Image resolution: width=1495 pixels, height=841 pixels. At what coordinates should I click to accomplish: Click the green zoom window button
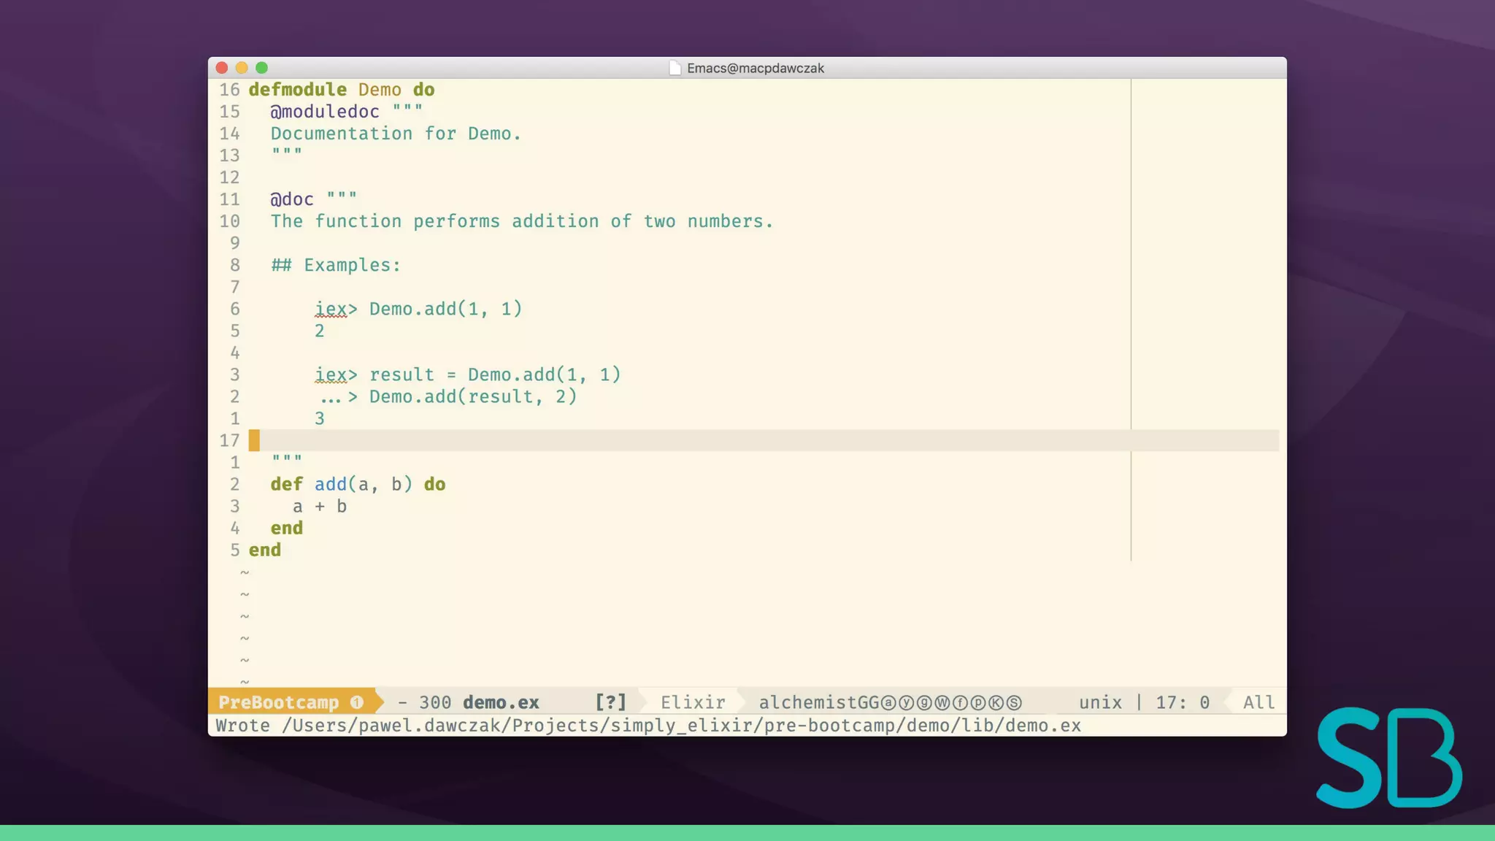click(x=262, y=68)
